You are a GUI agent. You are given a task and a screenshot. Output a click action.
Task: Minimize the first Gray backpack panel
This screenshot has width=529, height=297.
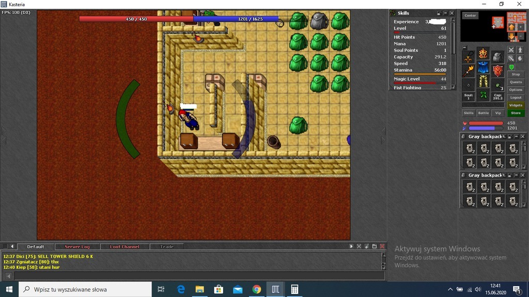click(x=517, y=136)
